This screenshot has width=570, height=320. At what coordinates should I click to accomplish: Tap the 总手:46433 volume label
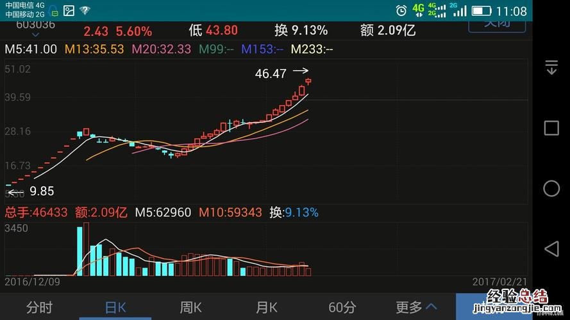click(x=36, y=212)
